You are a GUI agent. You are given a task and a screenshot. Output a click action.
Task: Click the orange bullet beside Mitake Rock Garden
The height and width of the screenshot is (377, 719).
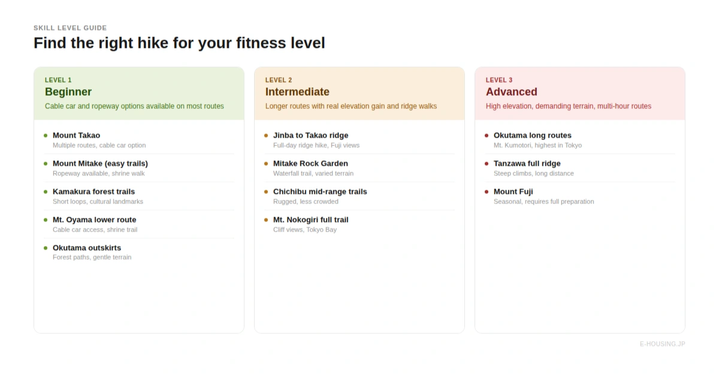[x=266, y=163]
